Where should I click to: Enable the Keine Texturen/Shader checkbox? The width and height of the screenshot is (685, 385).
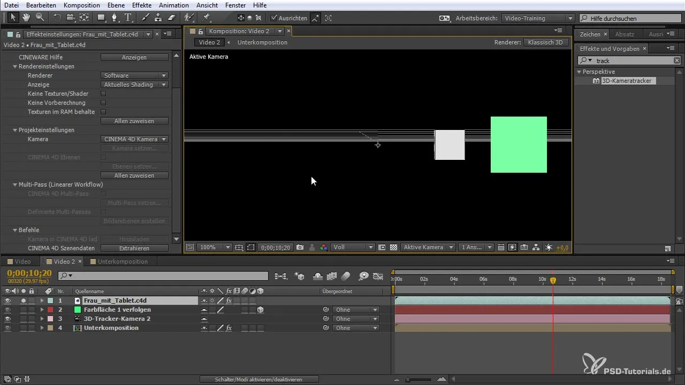104,94
